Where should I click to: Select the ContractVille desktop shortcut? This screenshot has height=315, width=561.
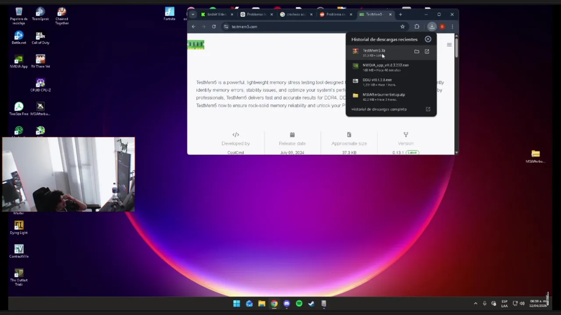point(19,251)
